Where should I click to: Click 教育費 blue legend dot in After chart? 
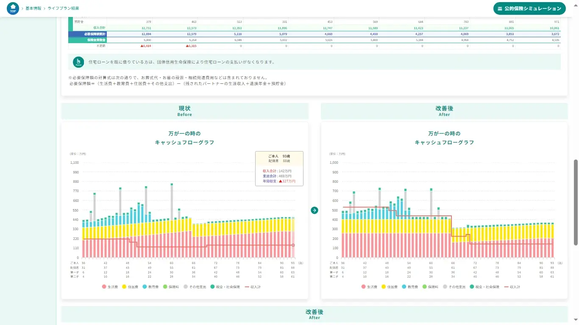pos(405,287)
